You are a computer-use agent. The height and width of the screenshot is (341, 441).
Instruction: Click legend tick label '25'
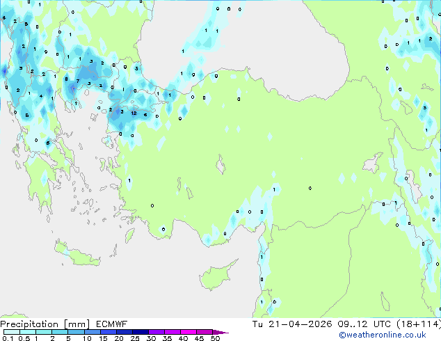coord(135,338)
